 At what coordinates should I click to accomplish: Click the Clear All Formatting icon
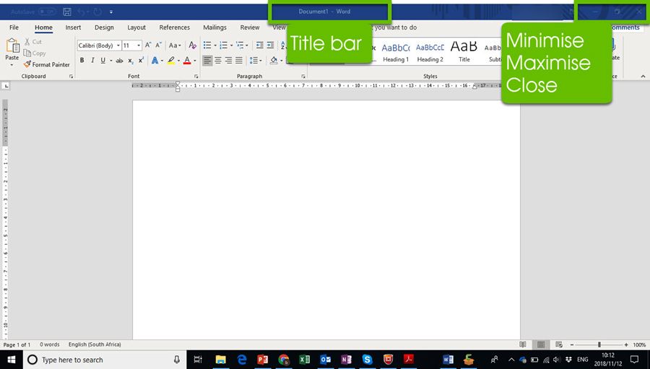click(x=192, y=45)
